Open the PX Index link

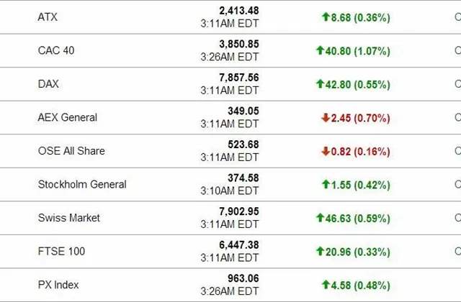coord(58,285)
